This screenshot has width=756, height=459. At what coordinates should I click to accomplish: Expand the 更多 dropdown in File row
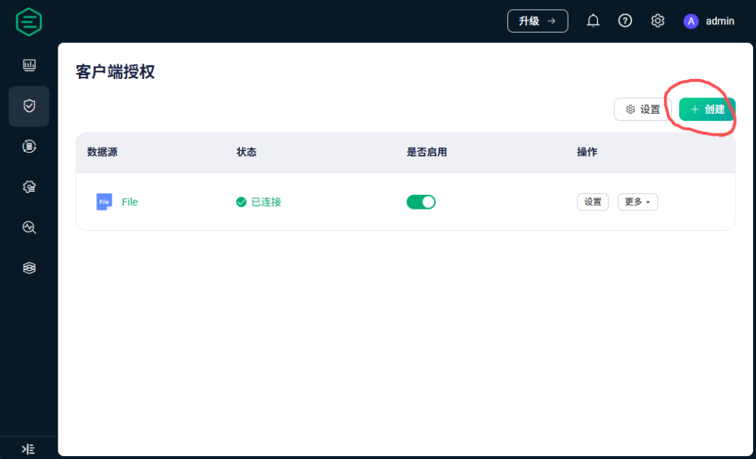(637, 202)
